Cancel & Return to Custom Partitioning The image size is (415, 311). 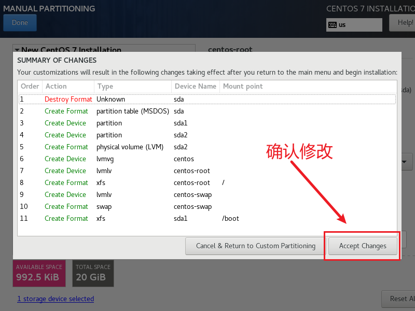point(256,246)
